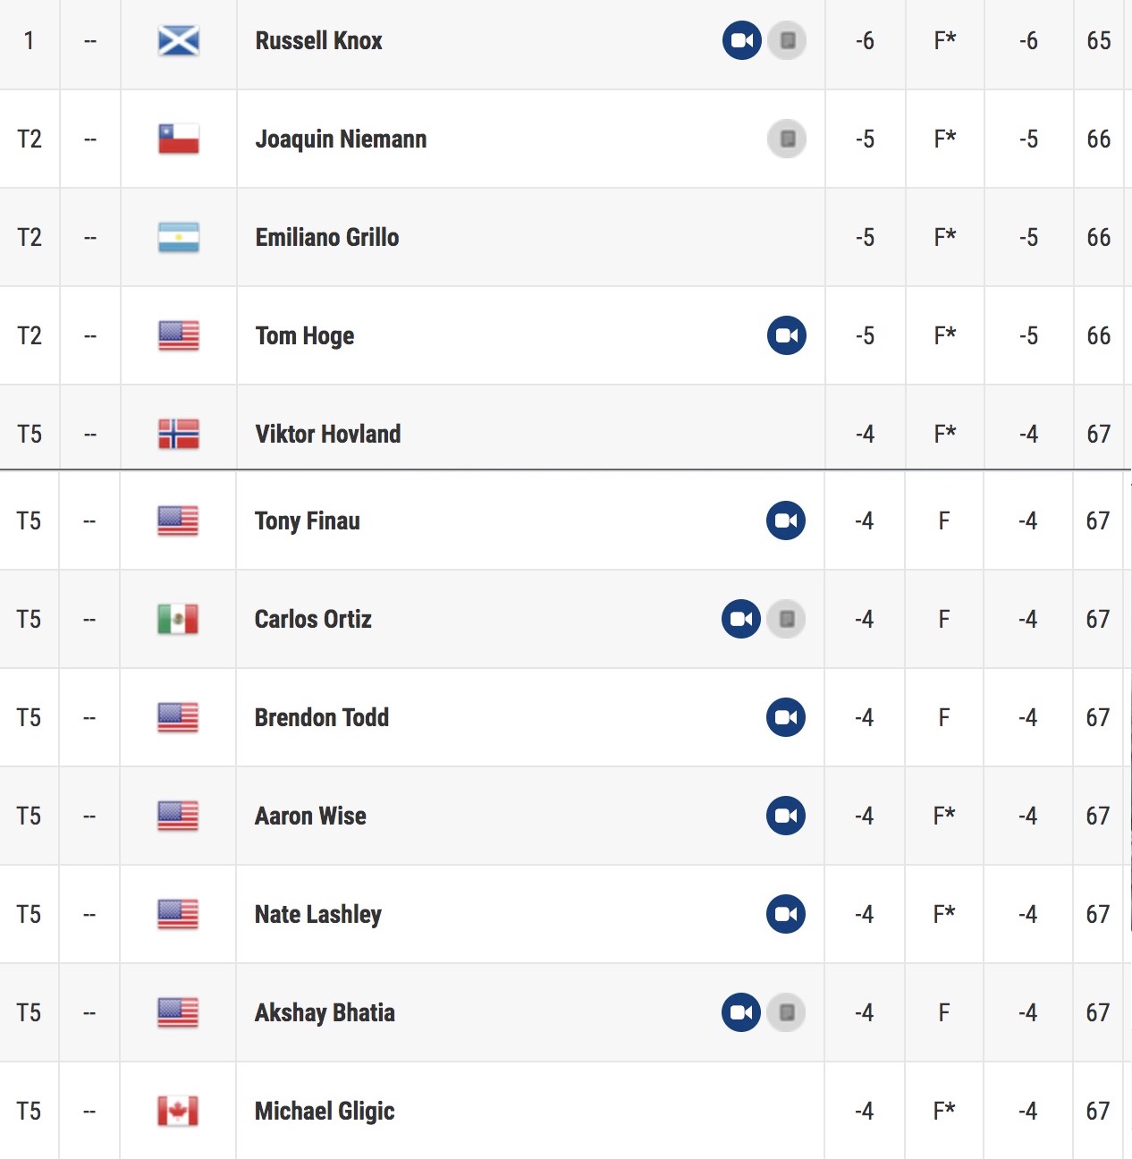
Task: Open Nate Lashley video camera icon
Action: pos(786,914)
